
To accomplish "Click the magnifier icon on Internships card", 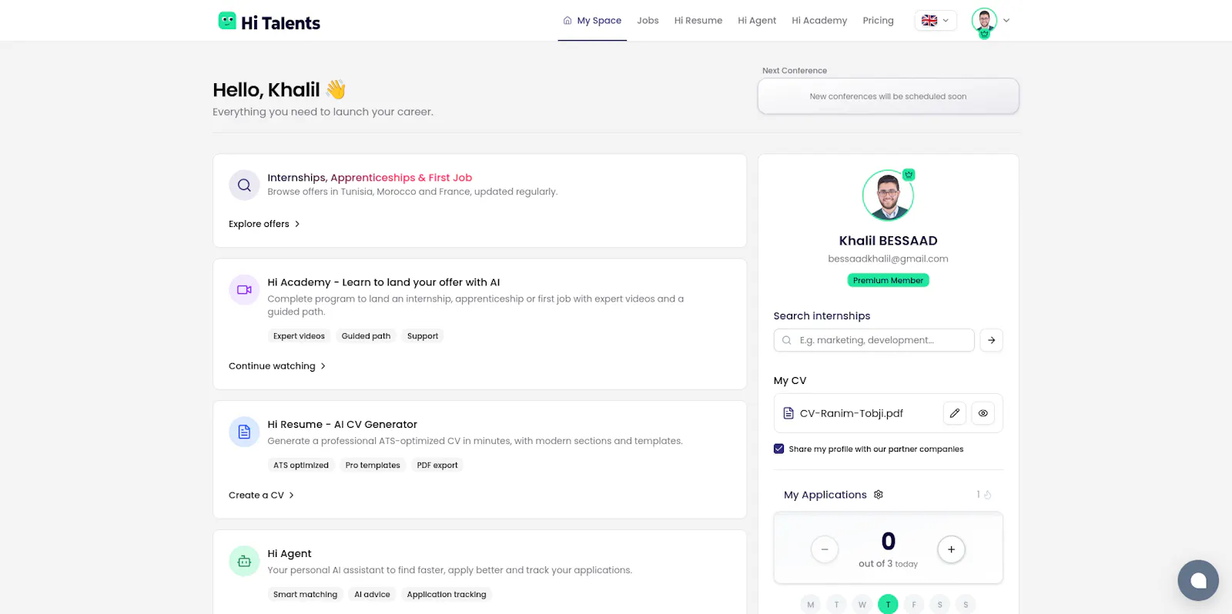I will (x=244, y=185).
